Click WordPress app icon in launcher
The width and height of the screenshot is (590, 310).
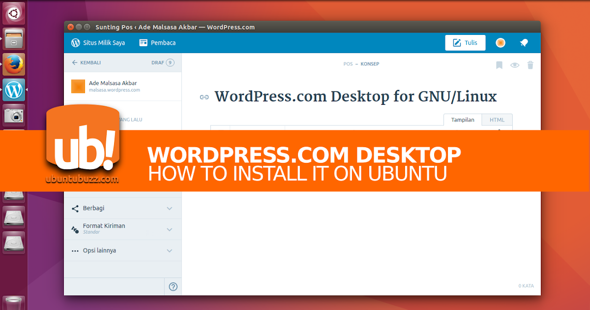click(x=14, y=90)
